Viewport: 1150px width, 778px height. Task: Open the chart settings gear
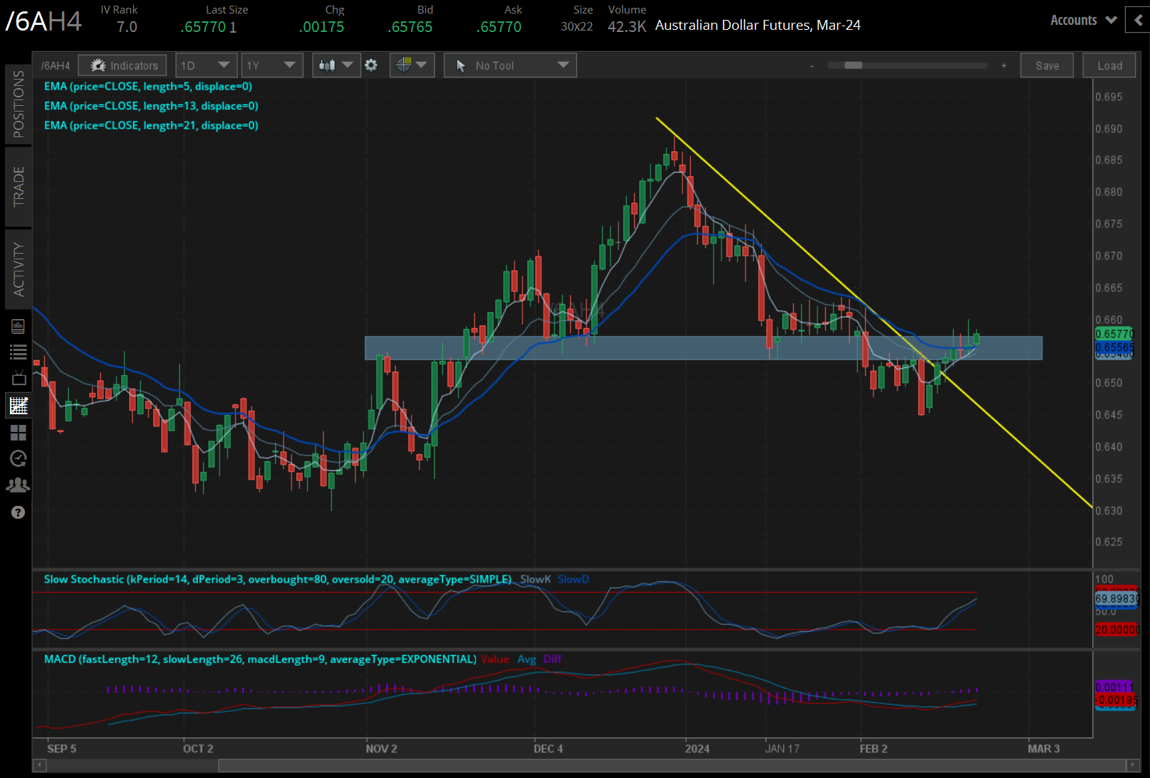[371, 65]
